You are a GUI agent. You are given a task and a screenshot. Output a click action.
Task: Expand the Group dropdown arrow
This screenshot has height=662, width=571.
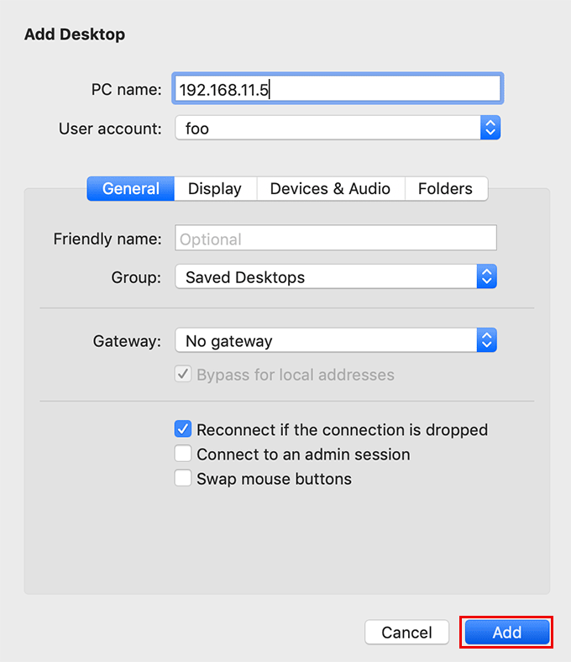487,277
